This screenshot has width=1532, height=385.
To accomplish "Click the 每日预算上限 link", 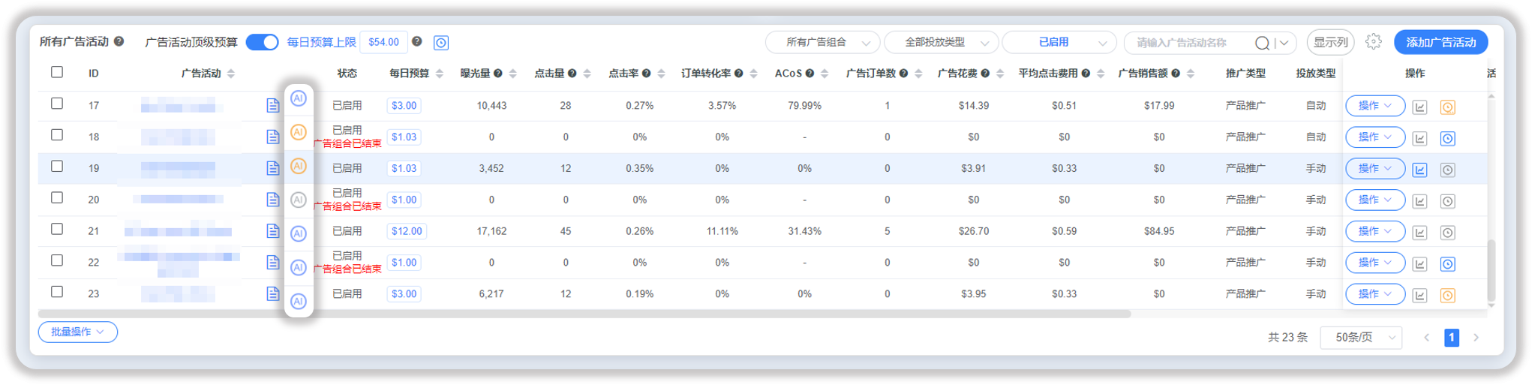I will [x=321, y=42].
